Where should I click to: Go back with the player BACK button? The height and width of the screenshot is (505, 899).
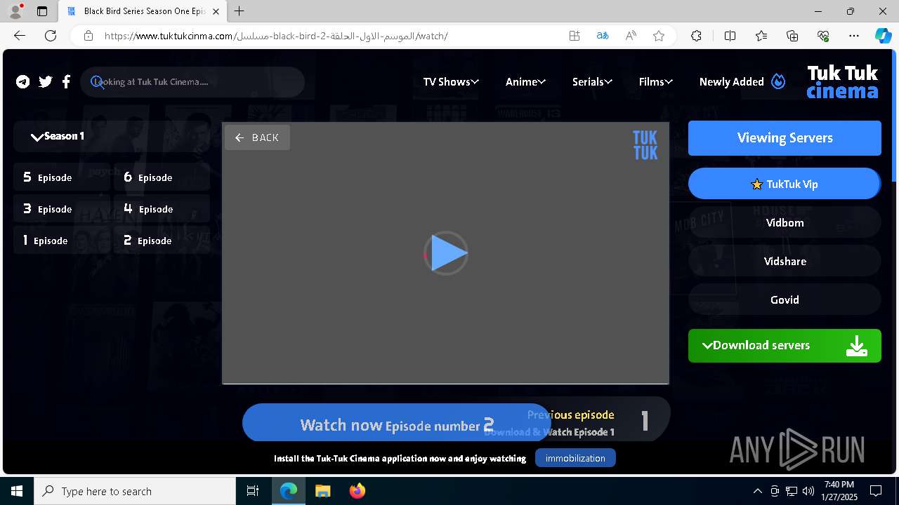[257, 137]
